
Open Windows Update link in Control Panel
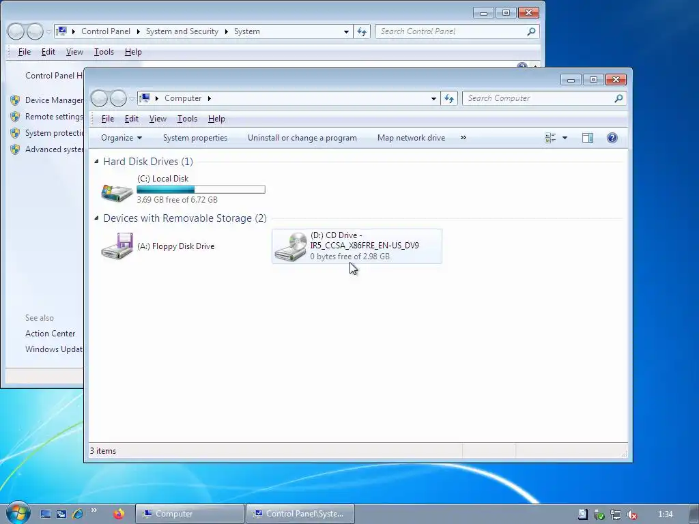pos(54,349)
